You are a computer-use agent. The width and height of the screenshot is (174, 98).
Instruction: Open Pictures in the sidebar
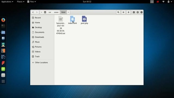42,47
